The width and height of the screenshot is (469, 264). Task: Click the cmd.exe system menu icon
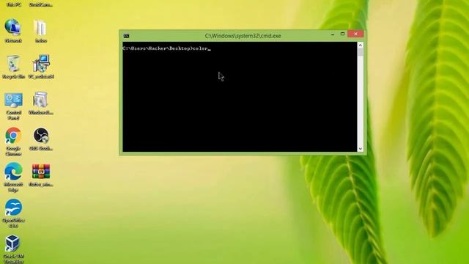126,36
